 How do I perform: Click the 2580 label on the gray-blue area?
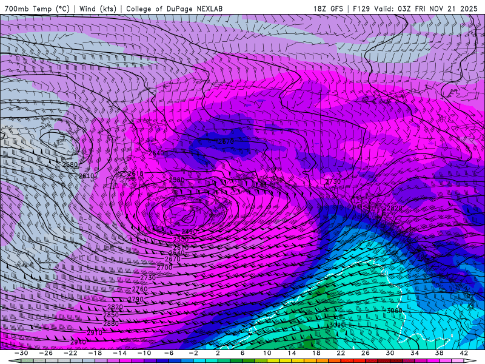[70, 164]
